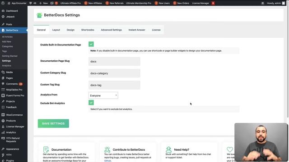Screen dimensions: 289x162
Task: Click the Dashboard icon in the sidebar
Action: 3,11
